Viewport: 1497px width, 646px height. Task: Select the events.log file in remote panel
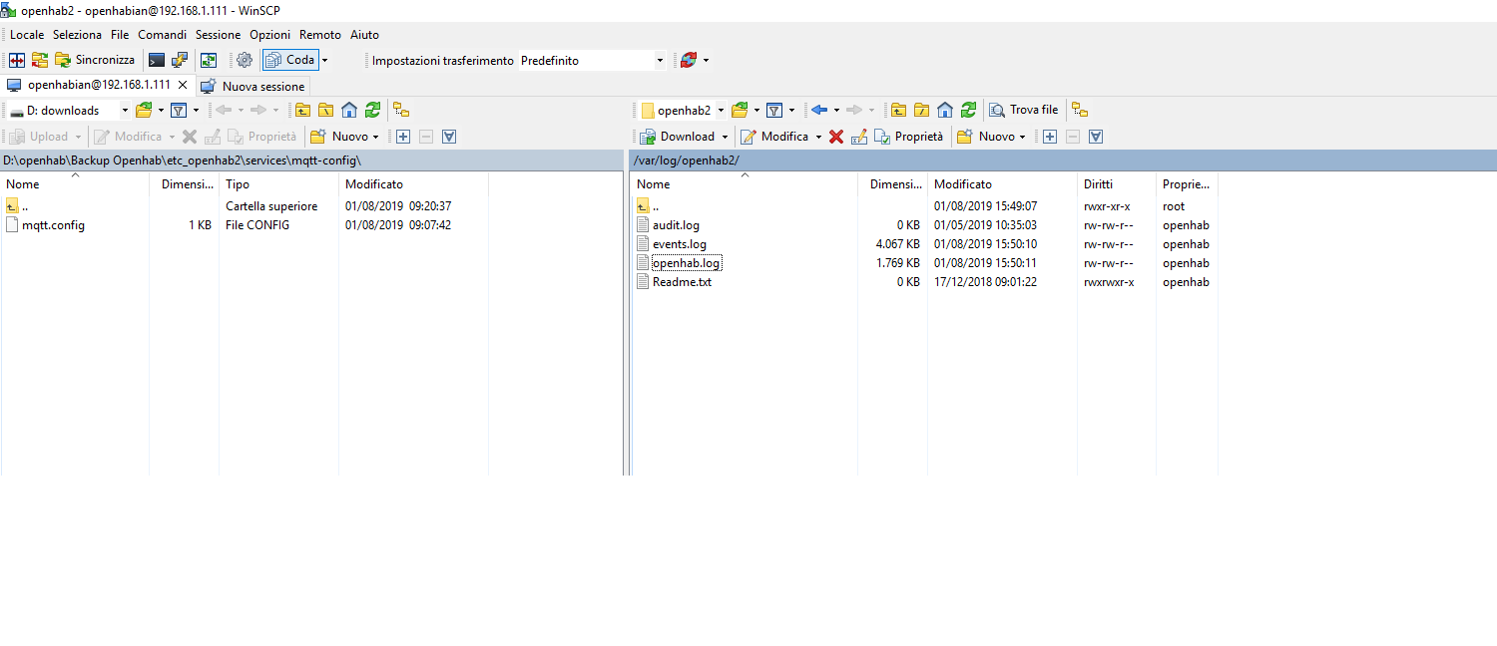tap(679, 244)
